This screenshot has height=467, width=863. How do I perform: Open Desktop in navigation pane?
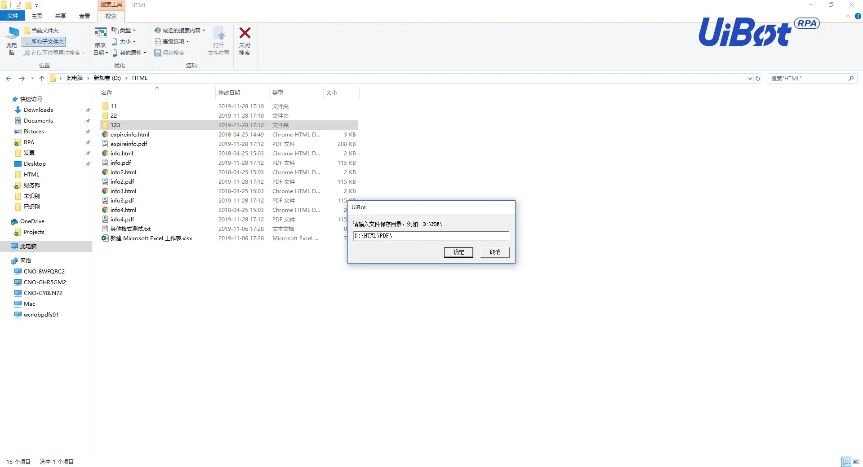[x=35, y=163]
